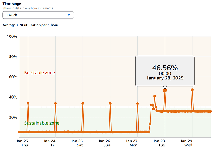Screen dimensions: 212x147
Task: Click the Jan 29 Wed x-axis label
Action: (186, 143)
